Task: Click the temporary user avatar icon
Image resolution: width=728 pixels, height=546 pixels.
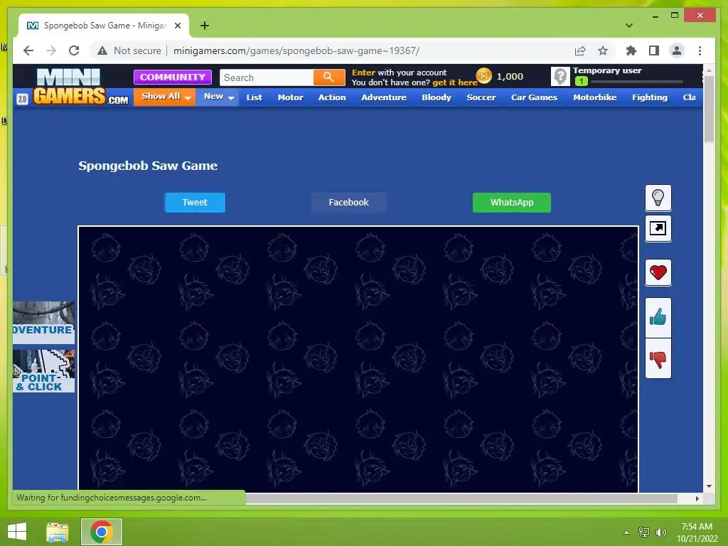Action: tap(560, 76)
